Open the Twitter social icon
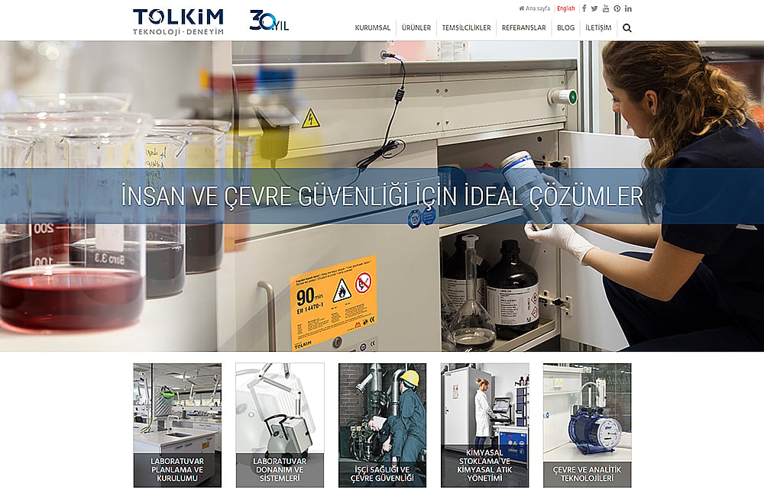Image resolution: width=764 pixels, height=496 pixels. coord(594,8)
